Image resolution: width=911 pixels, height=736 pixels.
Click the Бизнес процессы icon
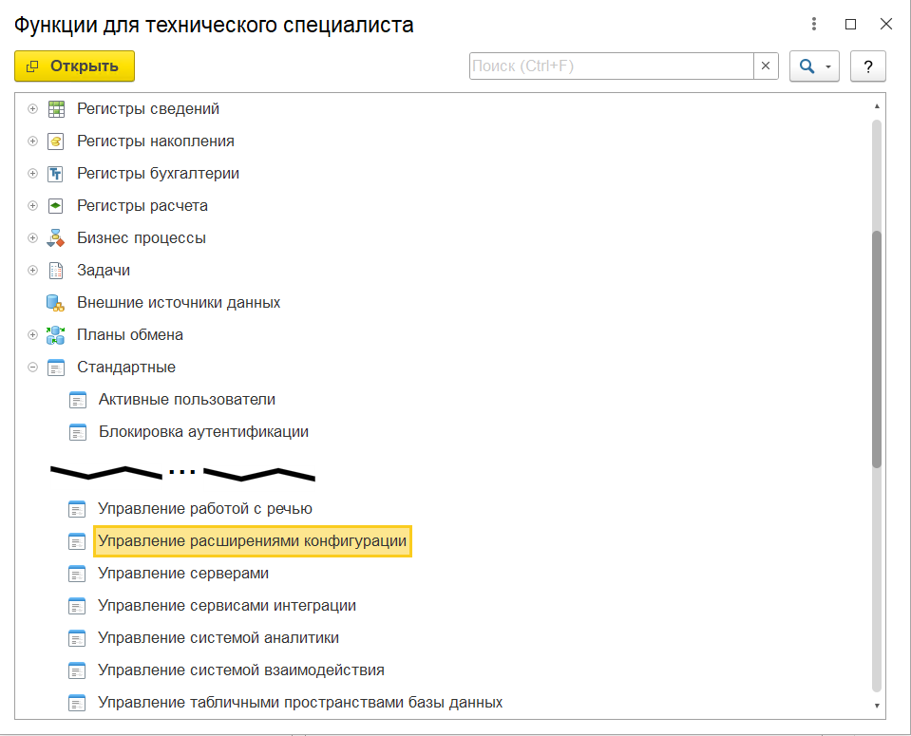56,238
